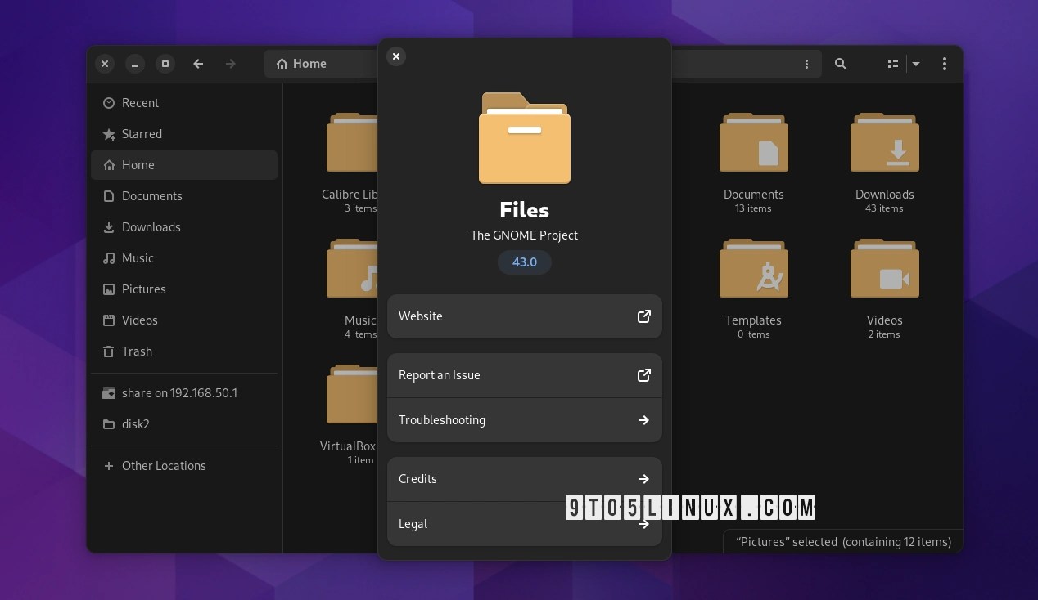Viewport: 1038px width, 600px height.
Task: Open the Troubleshooting section
Action: pos(524,420)
